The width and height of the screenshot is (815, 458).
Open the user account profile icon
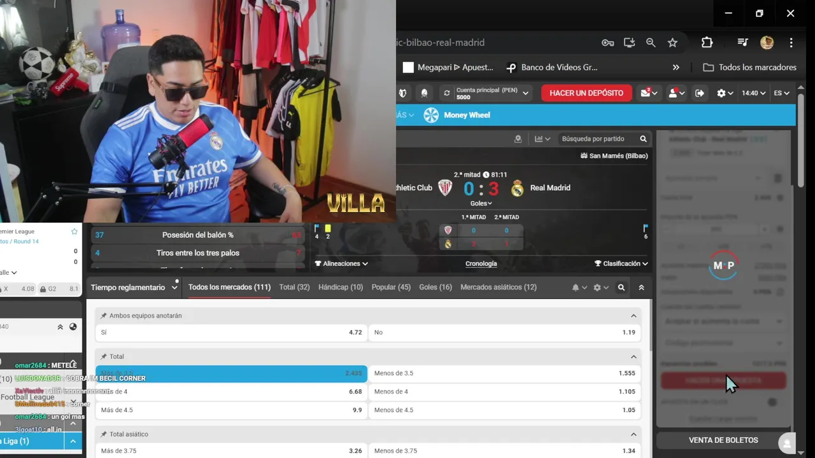tap(673, 93)
